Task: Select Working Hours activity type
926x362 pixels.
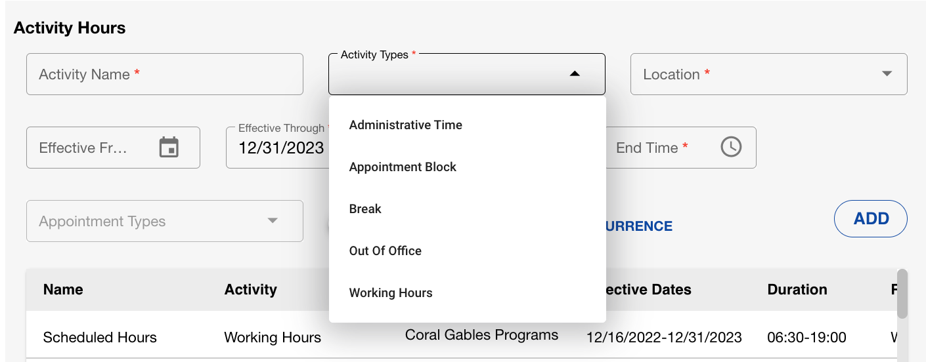Action: coord(391,293)
